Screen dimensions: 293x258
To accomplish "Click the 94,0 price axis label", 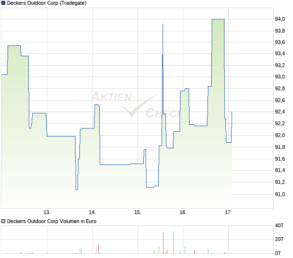I will coord(280,19).
